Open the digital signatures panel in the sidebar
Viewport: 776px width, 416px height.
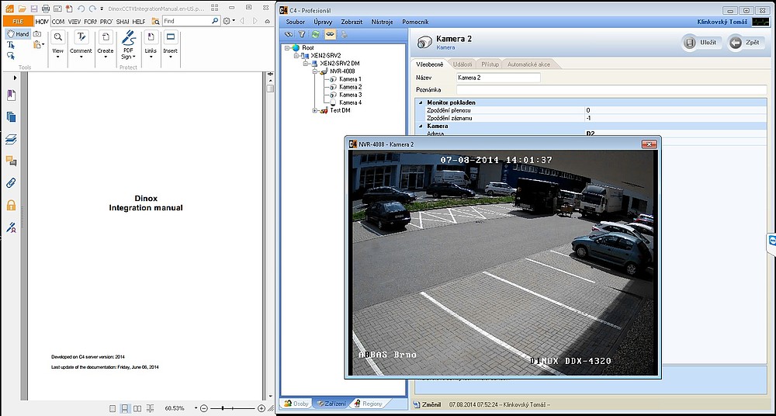[11, 227]
